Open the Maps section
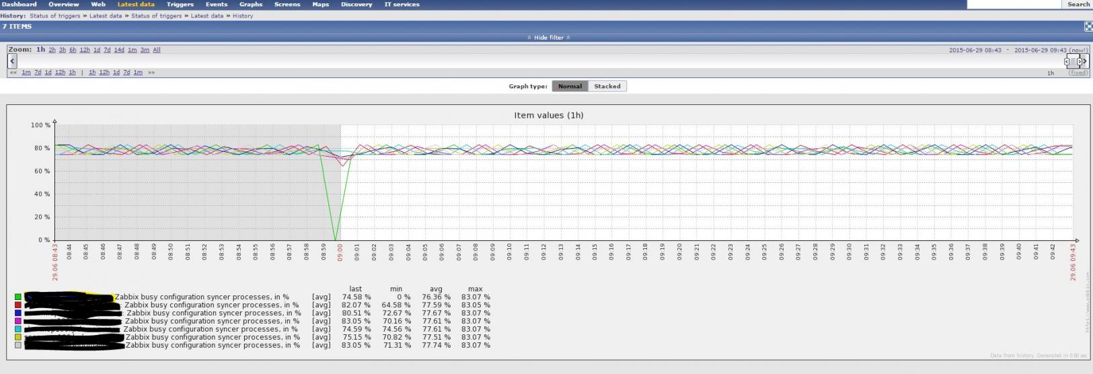 click(321, 4)
